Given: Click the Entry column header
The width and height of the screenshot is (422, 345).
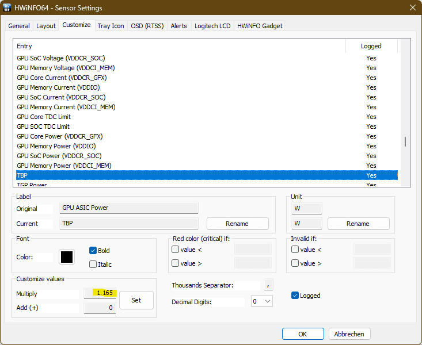Looking at the screenshot, I should [180, 46].
